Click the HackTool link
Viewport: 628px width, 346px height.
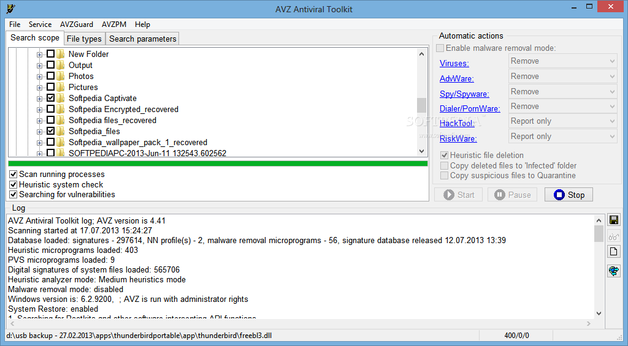point(457,124)
